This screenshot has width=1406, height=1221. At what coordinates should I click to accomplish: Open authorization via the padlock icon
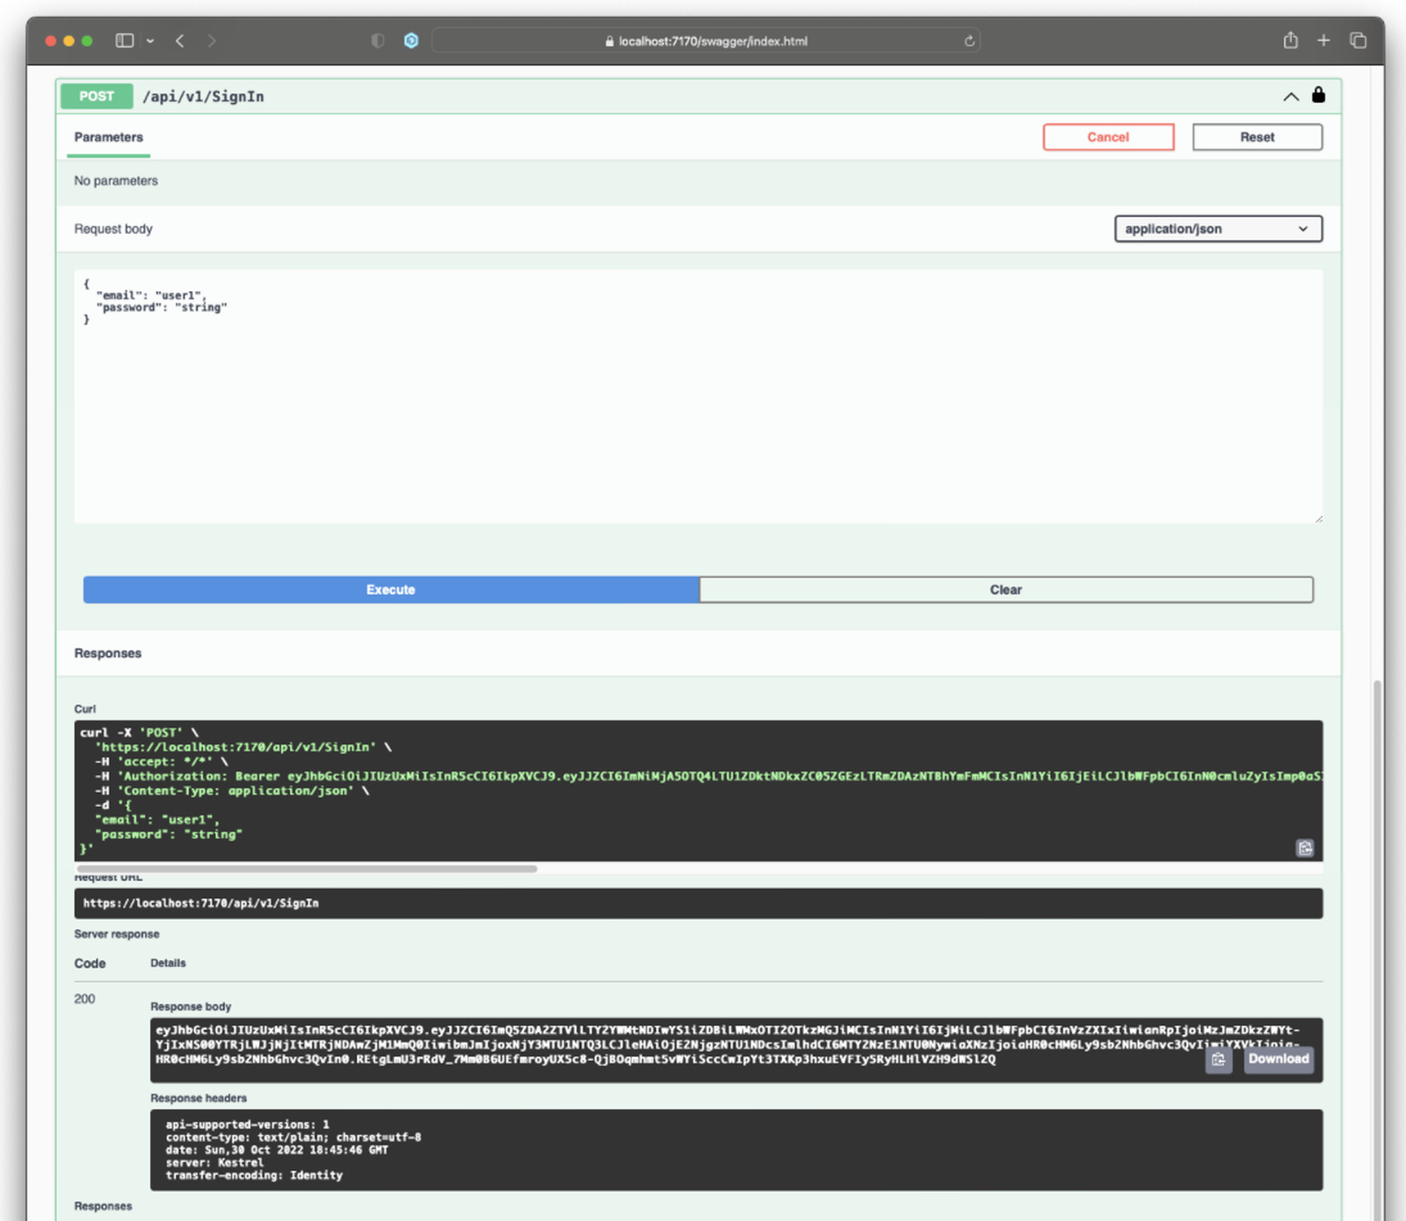tap(1318, 95)
